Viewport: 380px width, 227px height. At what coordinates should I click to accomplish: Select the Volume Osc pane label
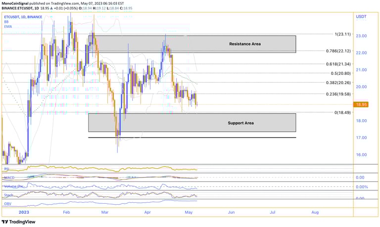[x=13, y=186]
